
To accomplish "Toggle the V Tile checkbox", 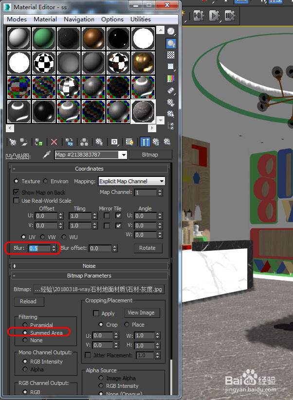I will click(118, 226).
